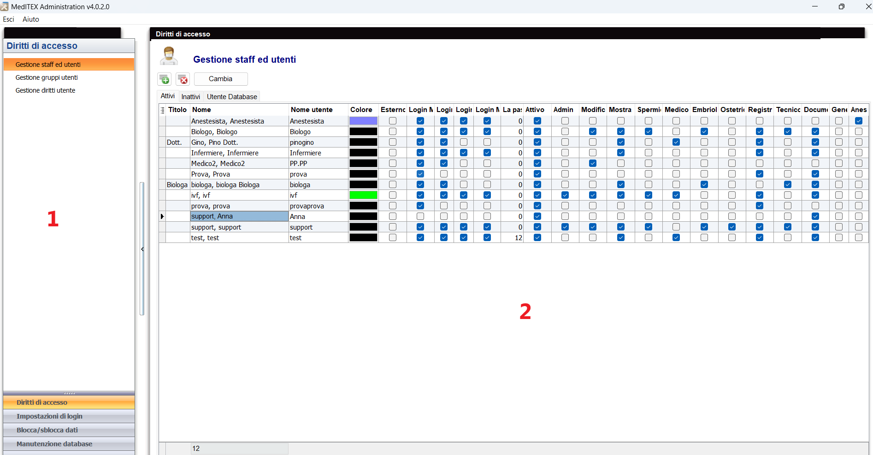Switch to the Attivi tab
The image size is (873, 455).
[x=168, y=96]
